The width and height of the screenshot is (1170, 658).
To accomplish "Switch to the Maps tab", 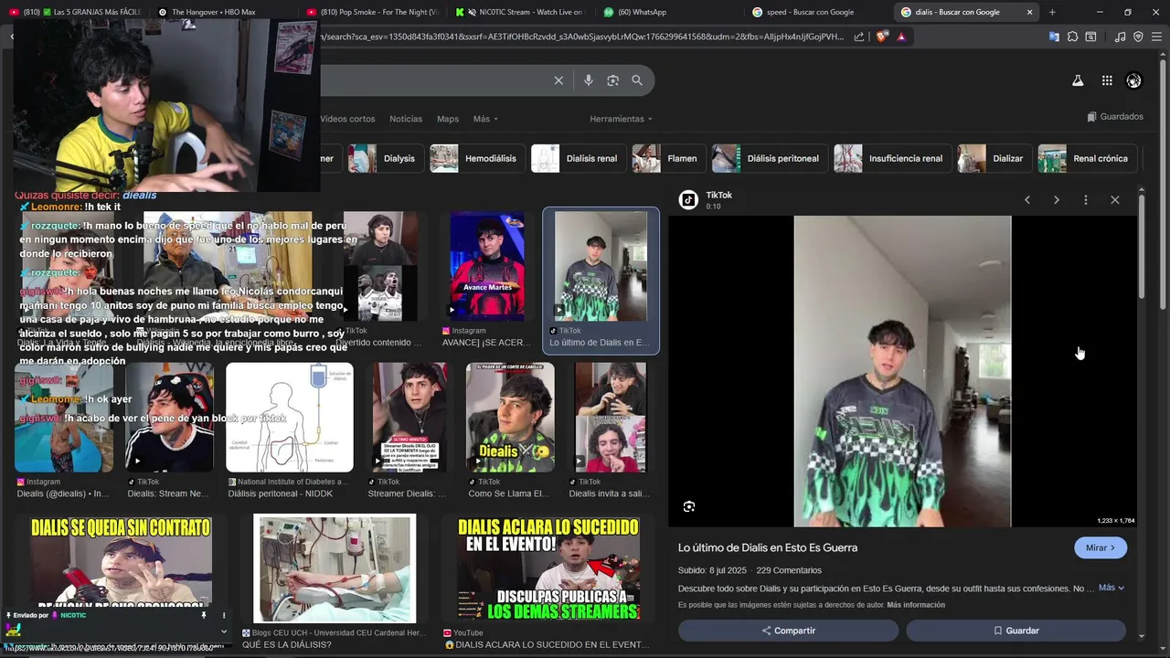I will 448,119.
